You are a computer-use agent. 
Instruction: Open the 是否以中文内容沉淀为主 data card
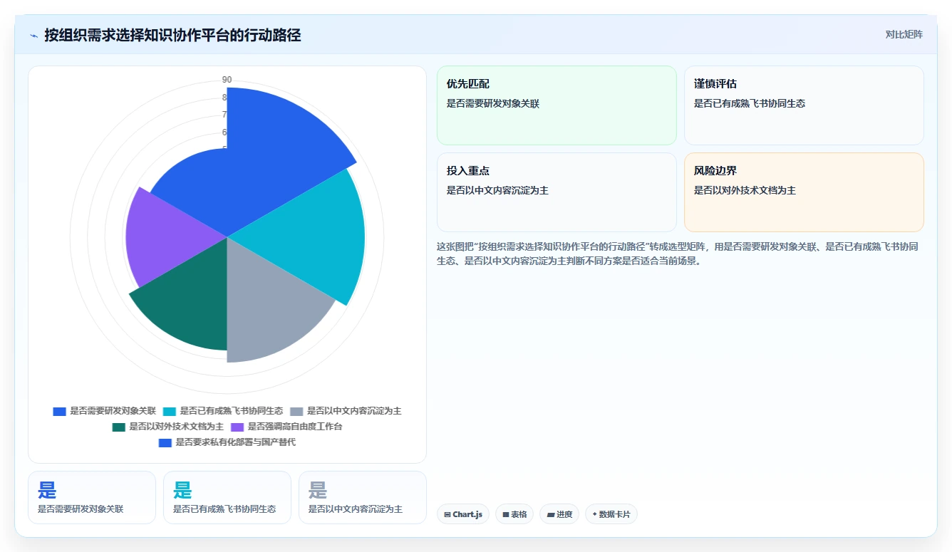point(363,497)
